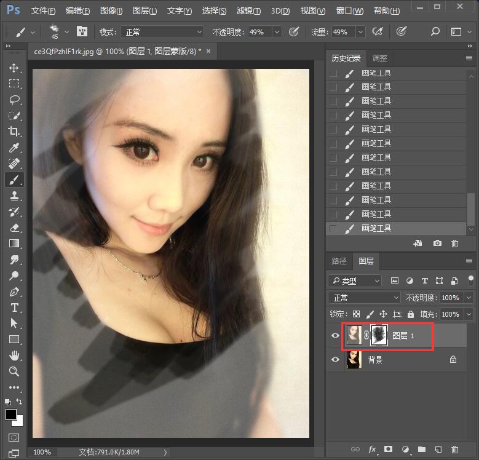Click the Edit Toolbar three-dots icon
Image resolution: width=479 pixels, height=460 pixels.
[14, 387]
